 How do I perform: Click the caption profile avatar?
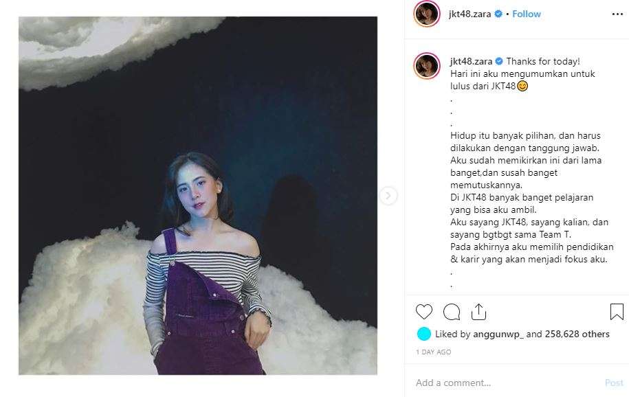[x=427, y=66]
